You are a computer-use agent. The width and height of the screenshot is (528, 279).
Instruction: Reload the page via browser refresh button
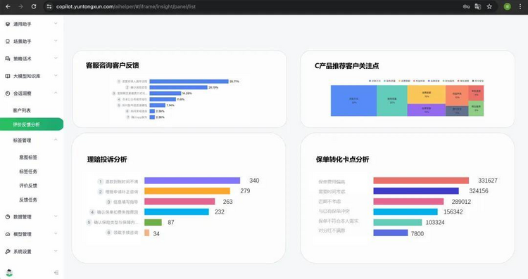pyautogui.click(x=34, y=6)
